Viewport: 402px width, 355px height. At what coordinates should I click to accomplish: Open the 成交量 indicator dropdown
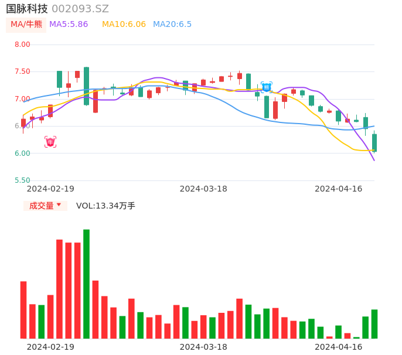coord(45,206)
